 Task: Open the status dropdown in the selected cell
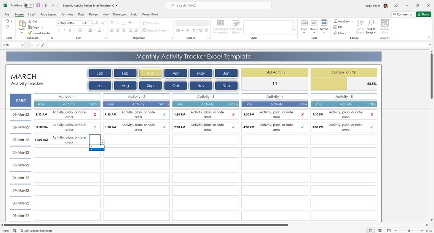102,142
